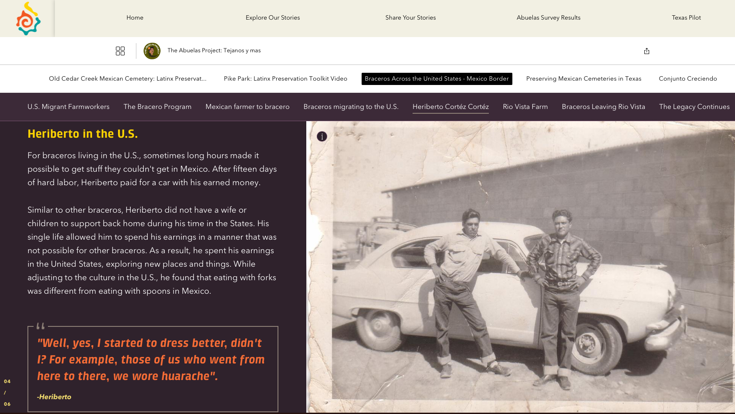Navigate to Home in the top menu

pyautogui.click(x=135, y=18)
